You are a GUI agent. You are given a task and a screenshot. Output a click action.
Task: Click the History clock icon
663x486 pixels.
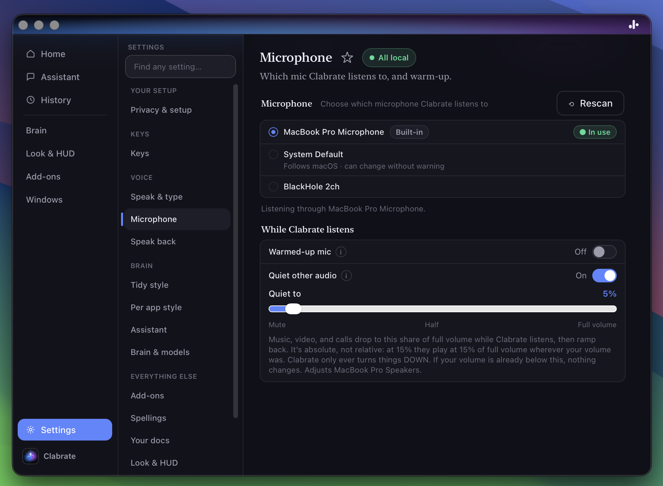tap(31, 100)
